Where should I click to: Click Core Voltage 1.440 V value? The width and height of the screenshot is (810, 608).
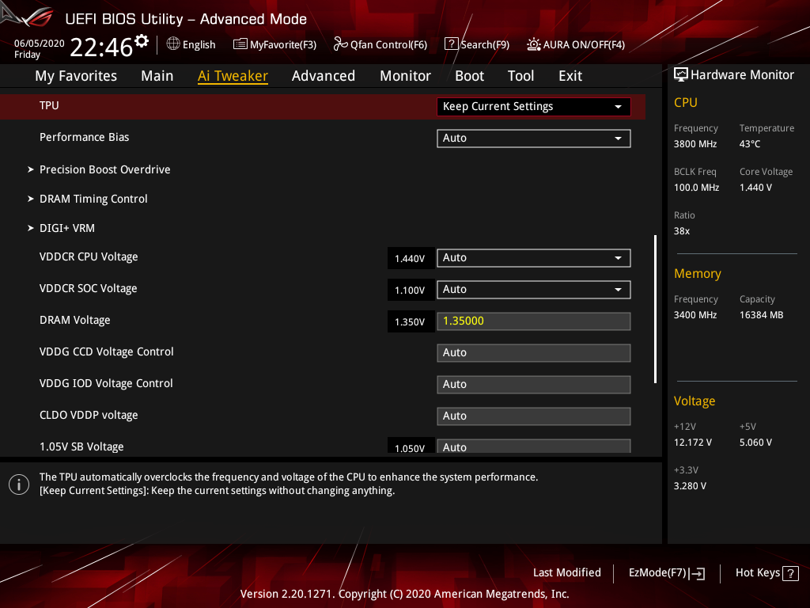[755, 187]
